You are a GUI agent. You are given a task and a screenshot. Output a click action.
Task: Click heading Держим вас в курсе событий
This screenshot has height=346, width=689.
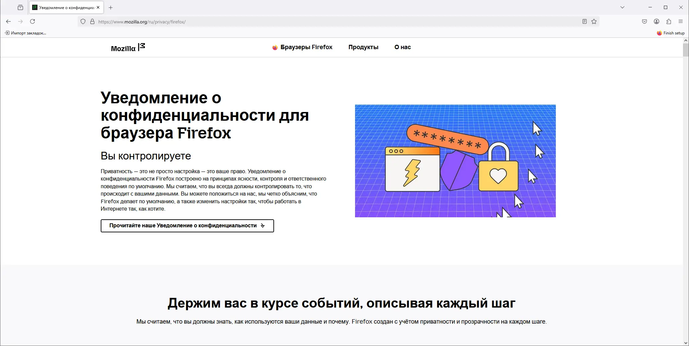(341, 303)
